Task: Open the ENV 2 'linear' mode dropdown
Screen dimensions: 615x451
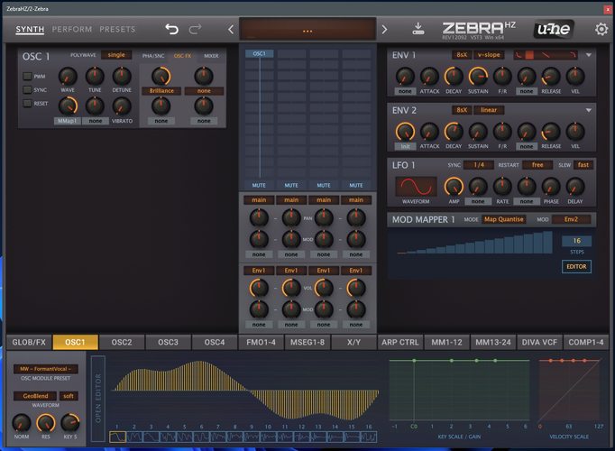Action: tap(489, 110)
